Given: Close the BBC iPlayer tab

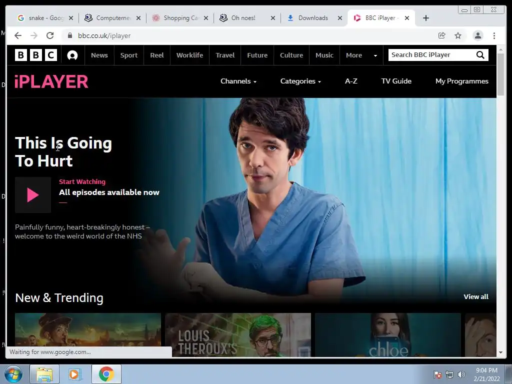Looking at the screenshot, I should click(x=407, y=18).
